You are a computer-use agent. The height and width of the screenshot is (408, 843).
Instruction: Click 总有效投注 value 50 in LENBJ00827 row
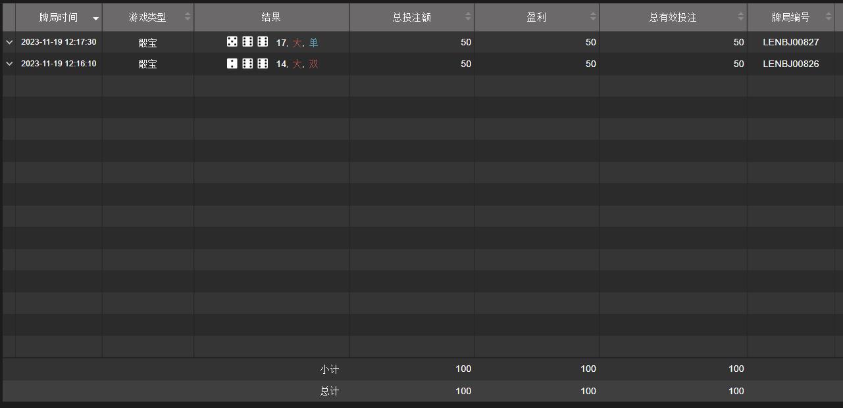(x=739, y=42)
